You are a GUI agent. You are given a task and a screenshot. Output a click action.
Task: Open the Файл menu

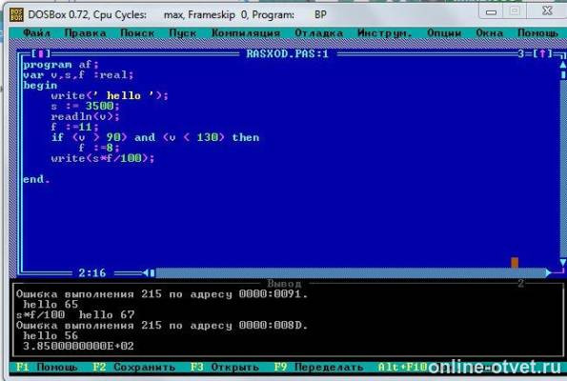37,33
